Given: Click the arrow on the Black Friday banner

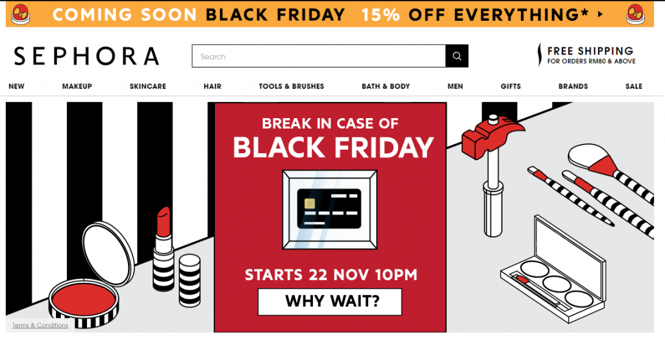Looking at the screenshot, I should (x=599, y=14).
